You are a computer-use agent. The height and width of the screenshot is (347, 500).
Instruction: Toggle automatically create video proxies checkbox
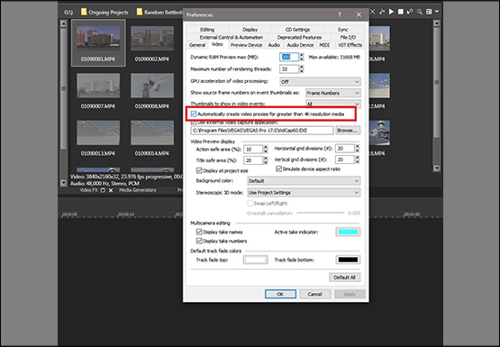coord(194,114)
